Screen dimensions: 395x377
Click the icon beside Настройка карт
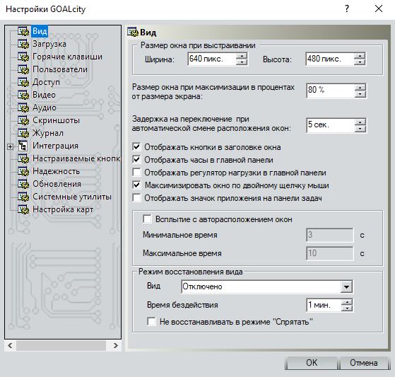tap(23, 209)
